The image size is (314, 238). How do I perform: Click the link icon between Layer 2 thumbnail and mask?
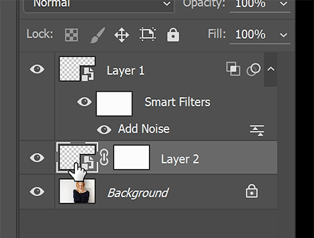click(x=104, y=157)
